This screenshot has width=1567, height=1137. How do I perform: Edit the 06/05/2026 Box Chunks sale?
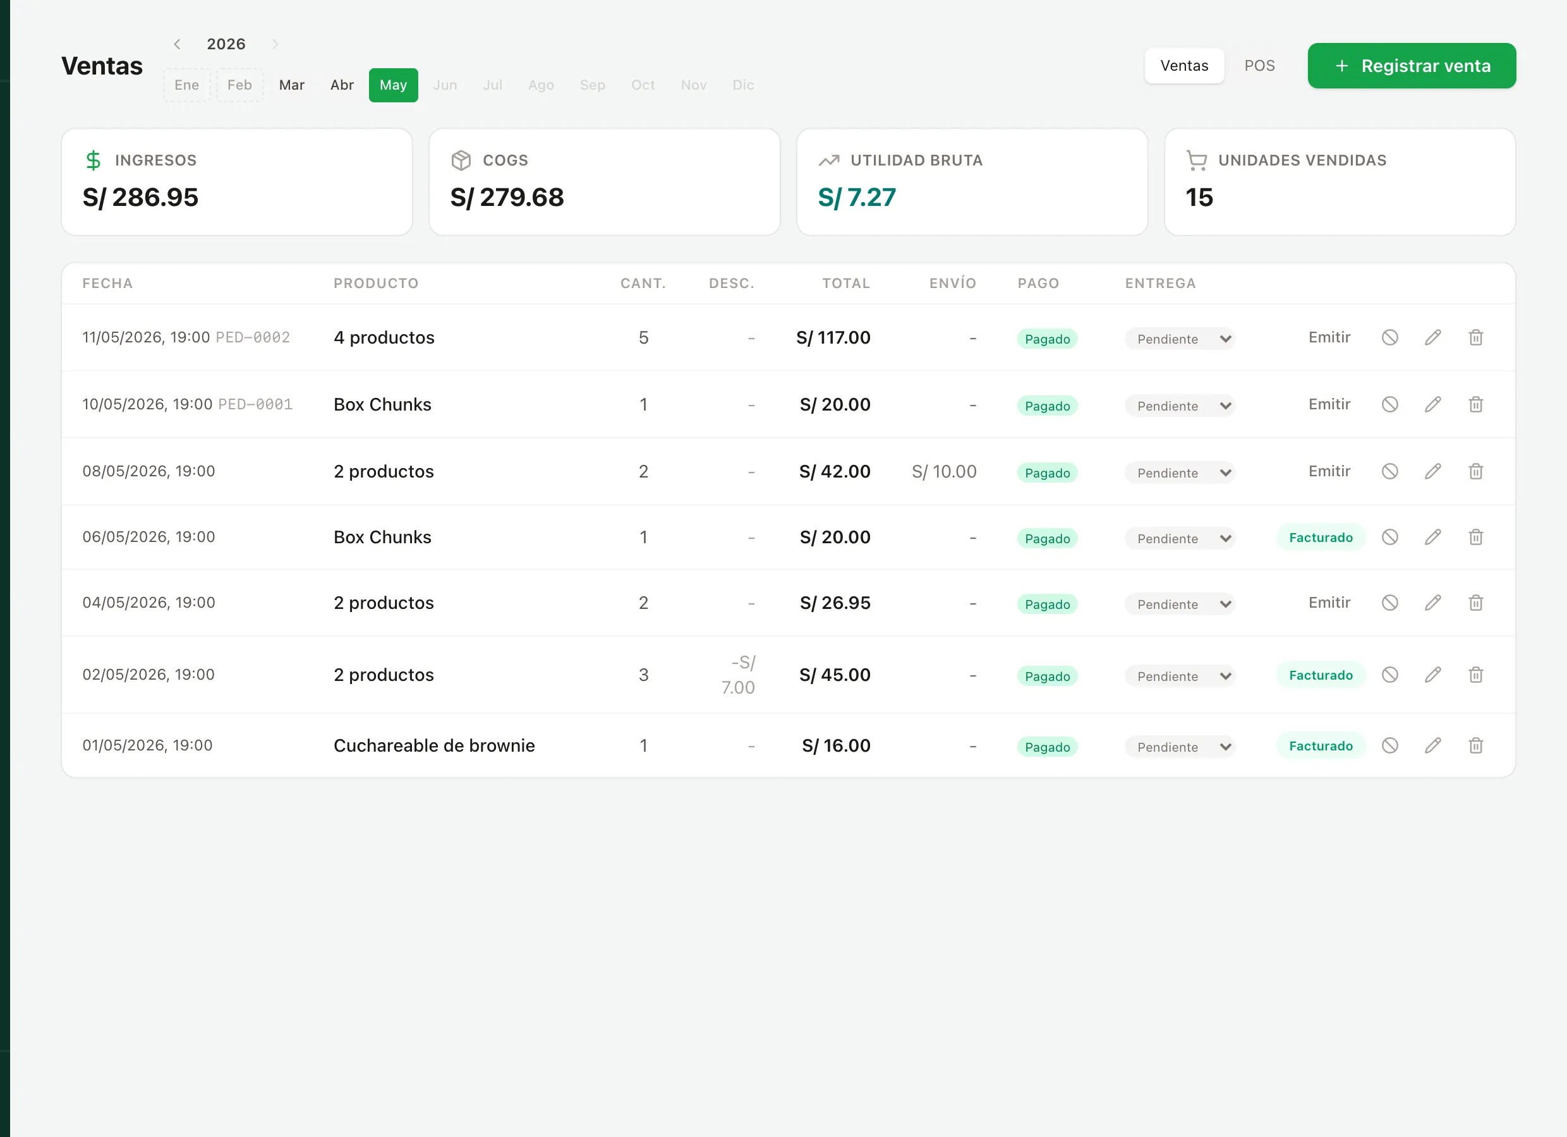pos(1433,537)
